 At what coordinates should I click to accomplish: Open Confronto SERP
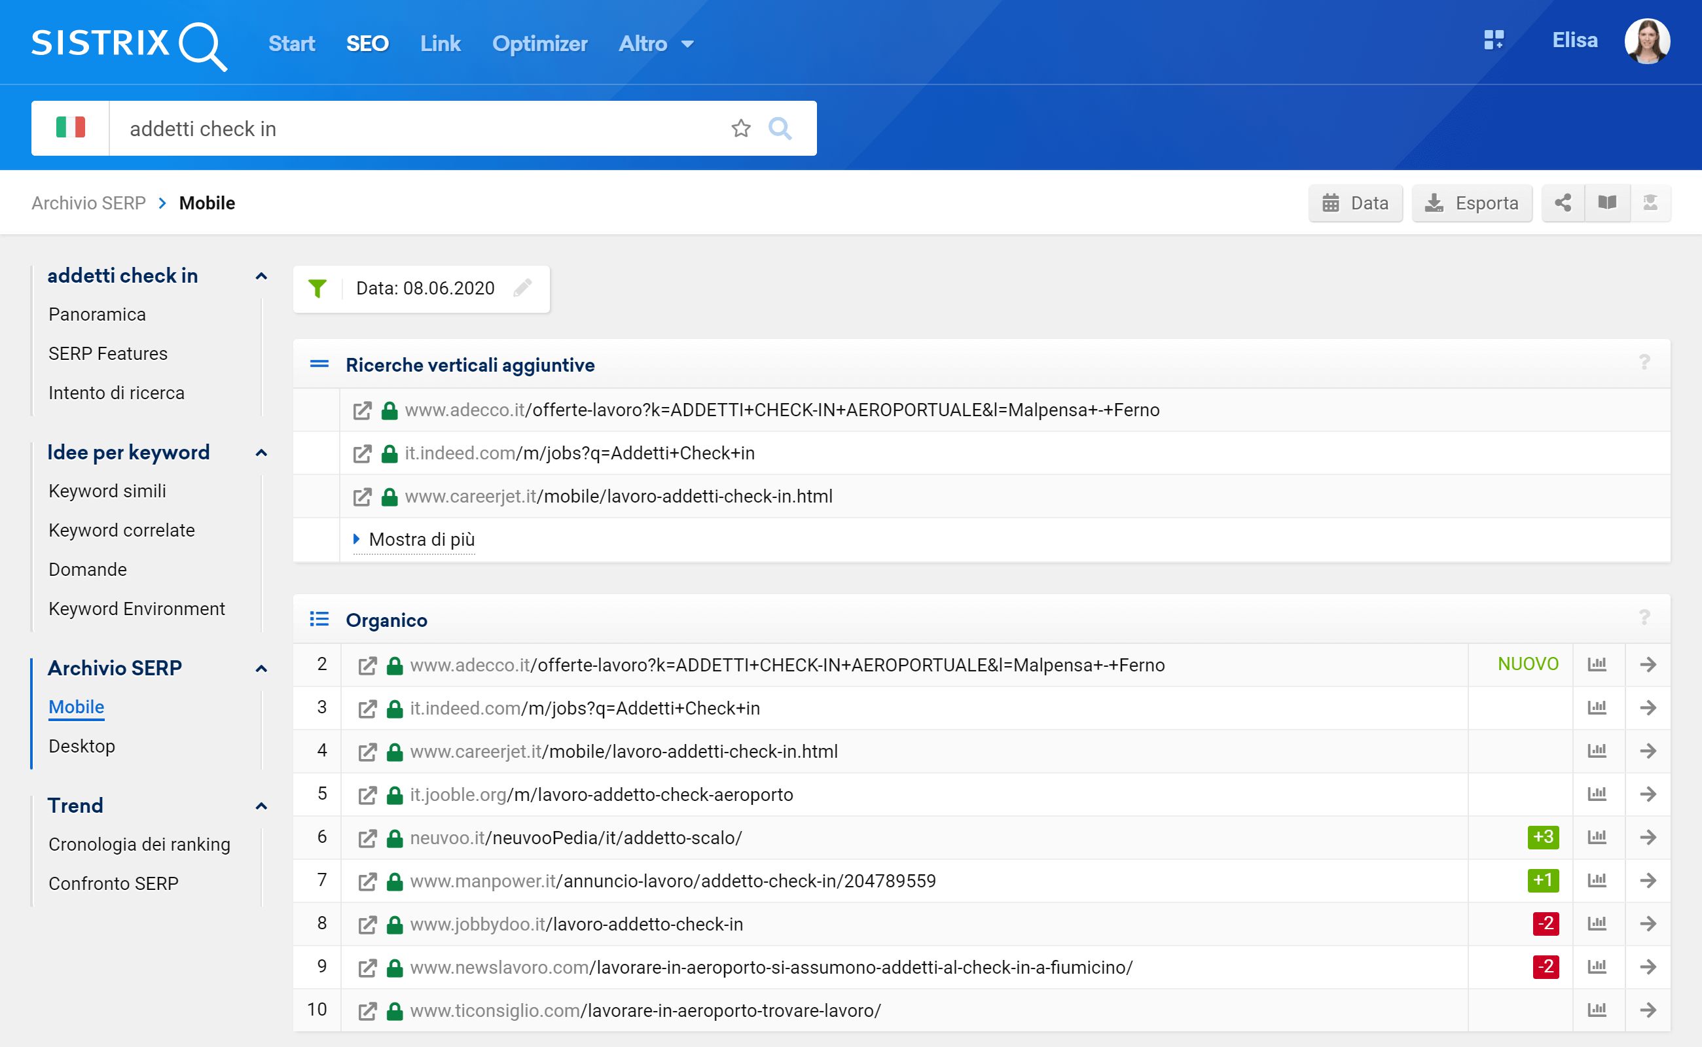click(114, 884)
